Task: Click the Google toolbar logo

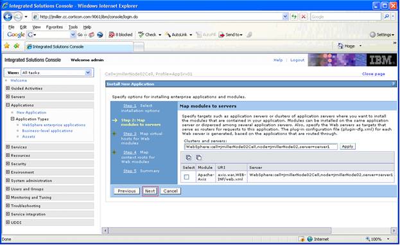Action: tap(16, 35)
